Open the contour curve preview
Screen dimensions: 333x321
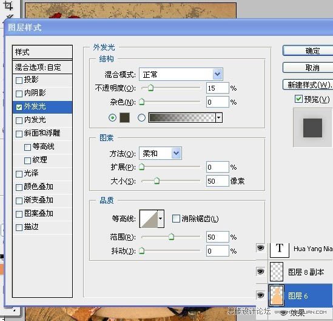click(149, 219)
